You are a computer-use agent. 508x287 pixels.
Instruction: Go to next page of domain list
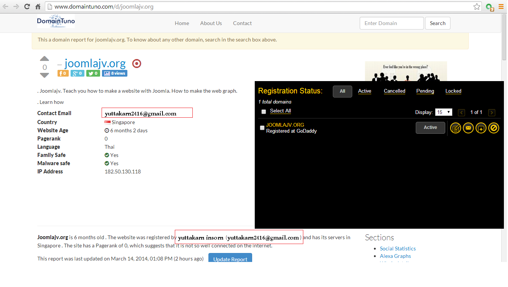tap(492, 112)
